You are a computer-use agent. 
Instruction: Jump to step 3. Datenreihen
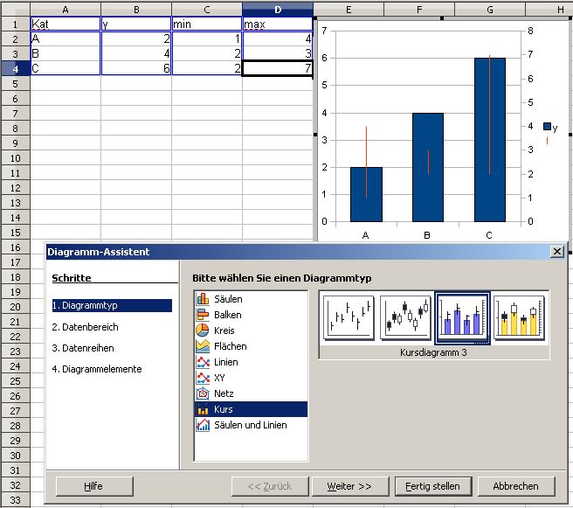tap(84, 348)
